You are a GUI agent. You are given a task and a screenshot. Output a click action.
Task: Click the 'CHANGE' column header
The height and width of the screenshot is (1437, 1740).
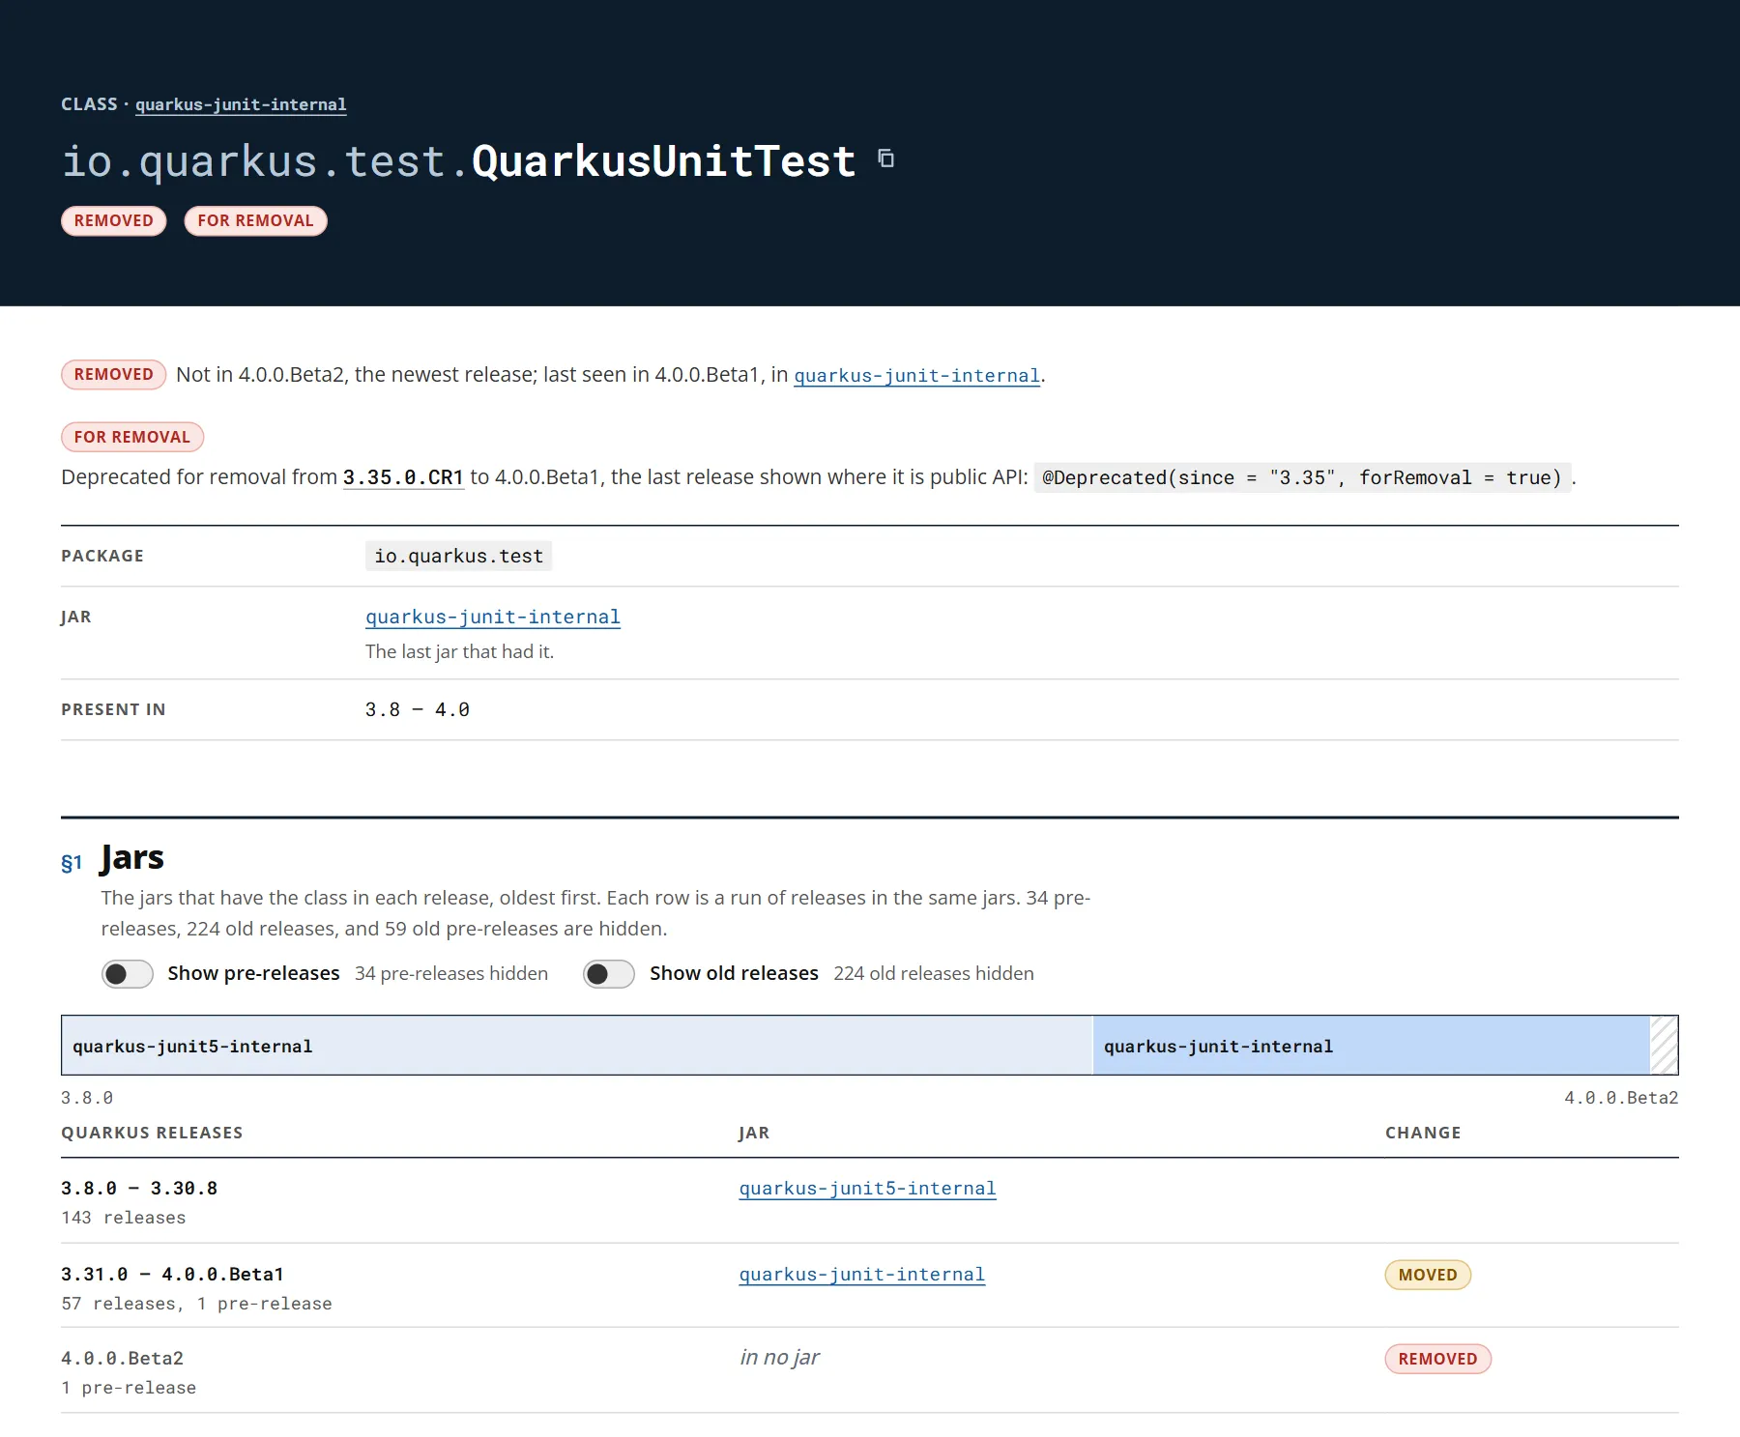click(x=1423, y=1133)
